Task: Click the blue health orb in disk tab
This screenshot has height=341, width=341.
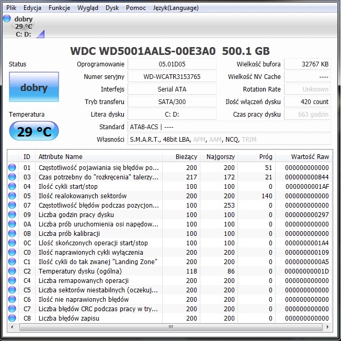Action: coord(7,19)
